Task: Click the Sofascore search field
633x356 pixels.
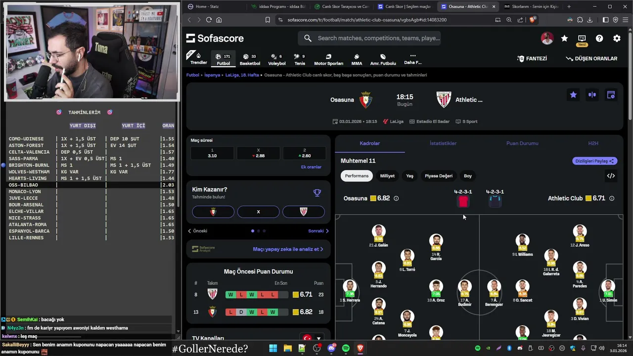Action: (x=369, y=38)
